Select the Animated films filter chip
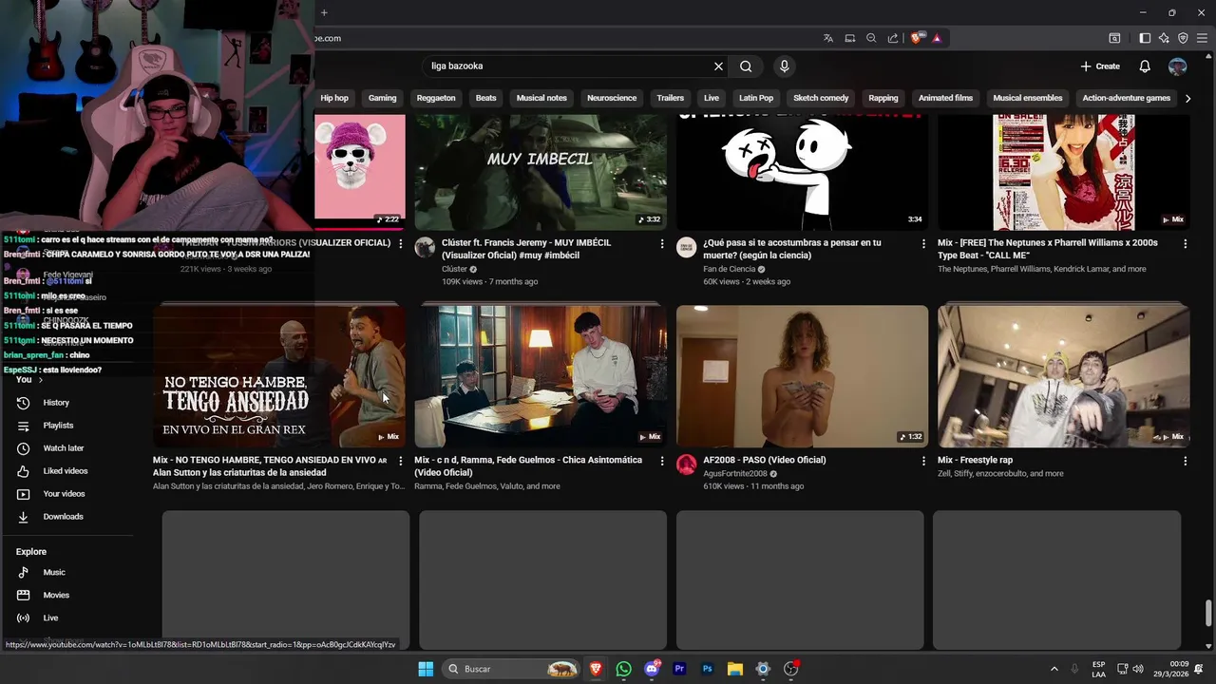 [945, 98]
